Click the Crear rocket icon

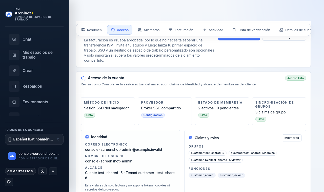(14, 71)
